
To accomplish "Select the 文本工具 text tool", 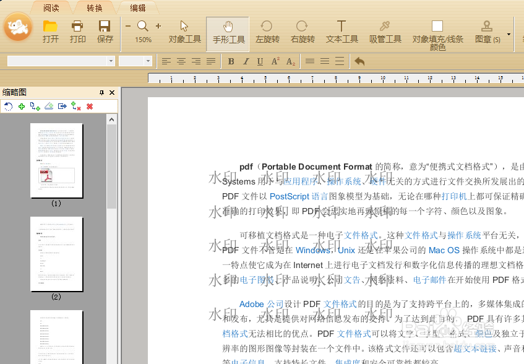I will click(341, 32).
